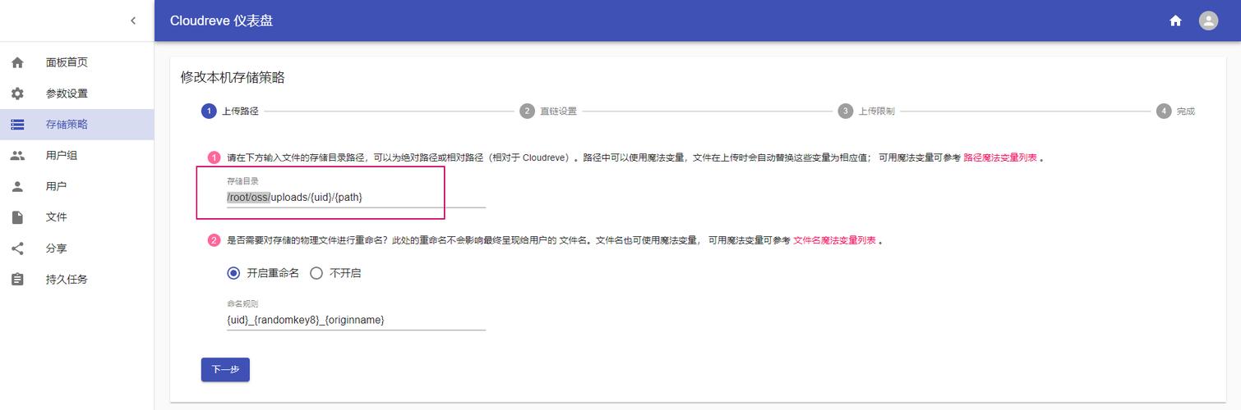Click the 参数设置 gear icon
The width and height of the screenshot is (1241, 410).
click(x=17, y=93)
